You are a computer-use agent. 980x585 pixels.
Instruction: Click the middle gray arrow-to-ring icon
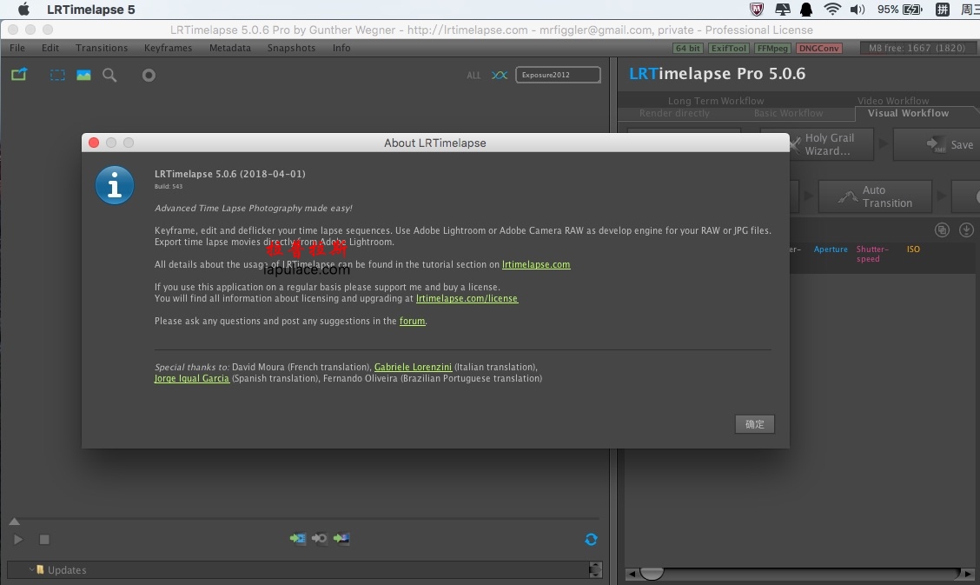click(x=320, y=538)
